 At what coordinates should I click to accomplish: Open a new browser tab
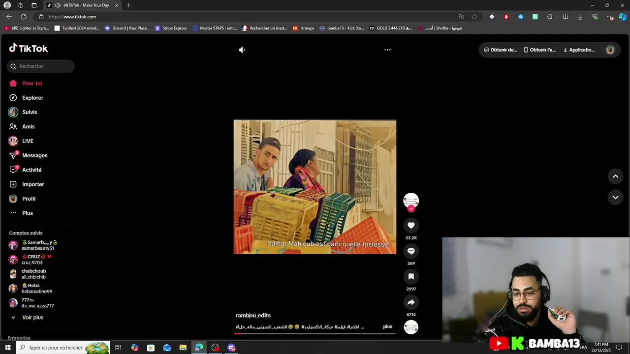coord(128,5)
